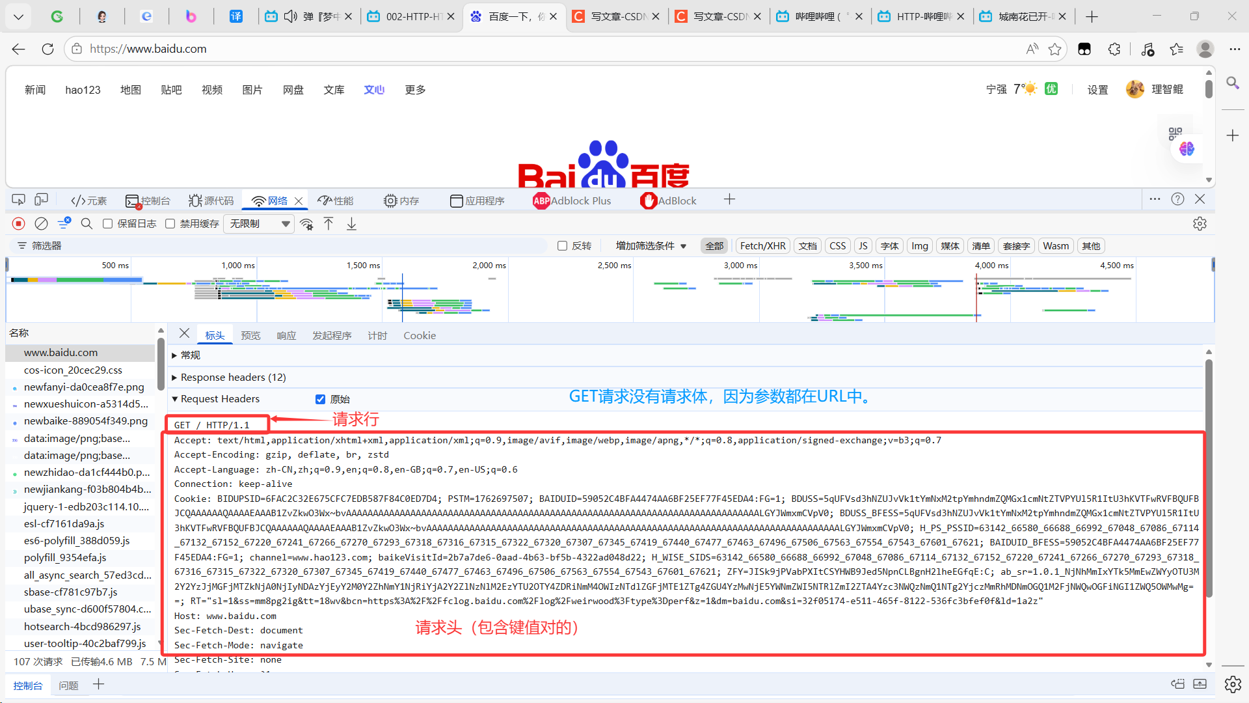Open the network search magnifier icon
Viewport: 1249px width, 703px height.
tap(87, 224)
